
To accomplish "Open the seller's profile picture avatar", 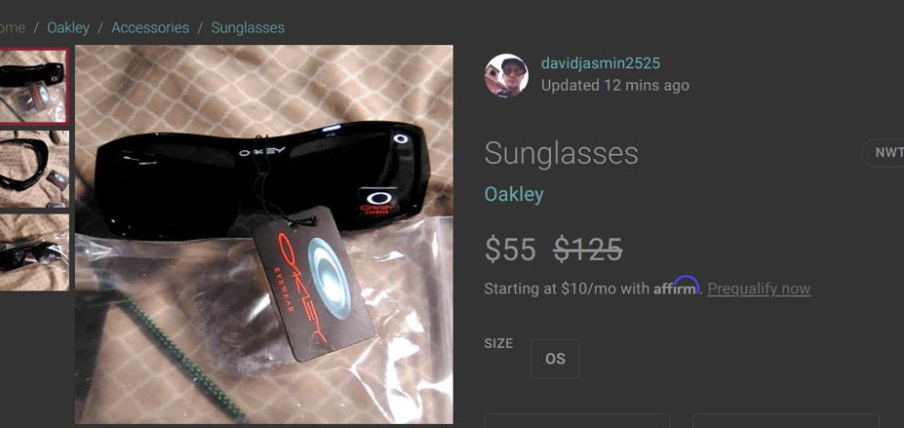I will click(x=506, y=75).
